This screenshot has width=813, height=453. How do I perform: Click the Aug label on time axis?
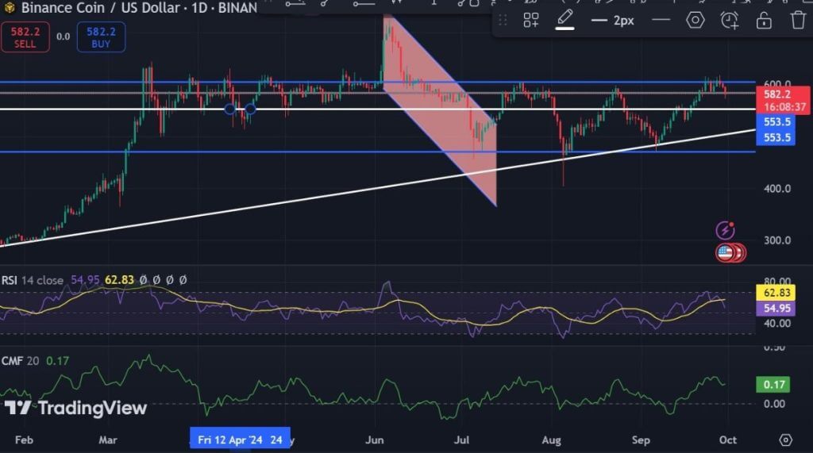(551, 440)
